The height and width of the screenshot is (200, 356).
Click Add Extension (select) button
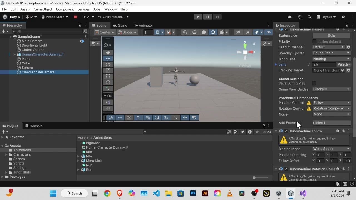pyautogui.click(x=332, y=123)
